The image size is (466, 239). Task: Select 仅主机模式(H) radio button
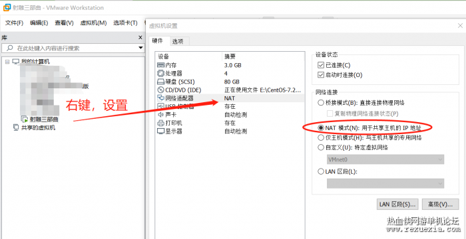(320, 137)
